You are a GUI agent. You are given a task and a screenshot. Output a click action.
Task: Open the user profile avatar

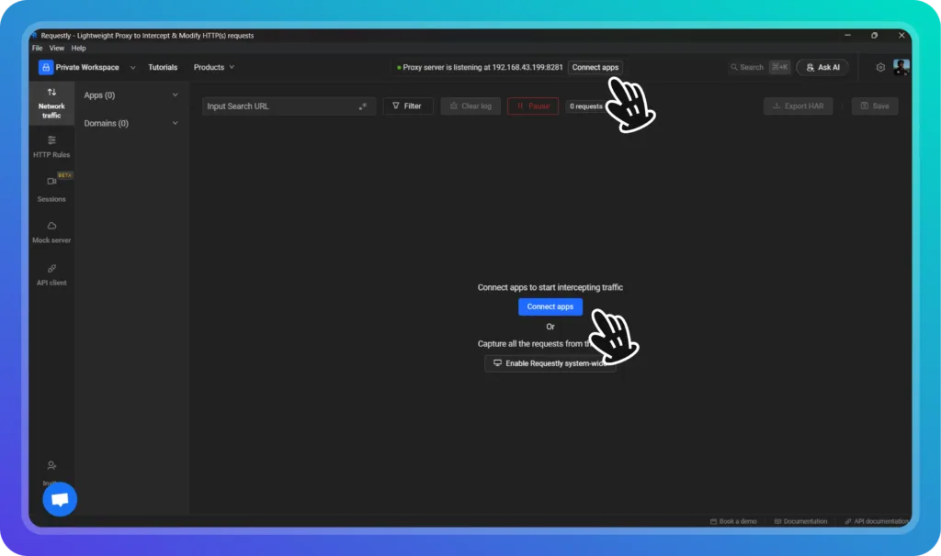pos(901,67)
